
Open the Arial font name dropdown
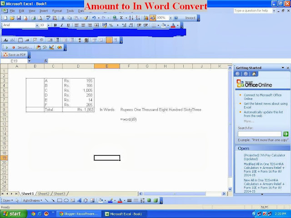tap(37, 25)
